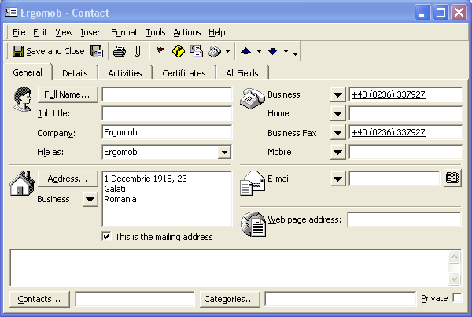Click the Categories button
Image resolution: width=472 pixels, height=317 pixels.
click(230, 299)
